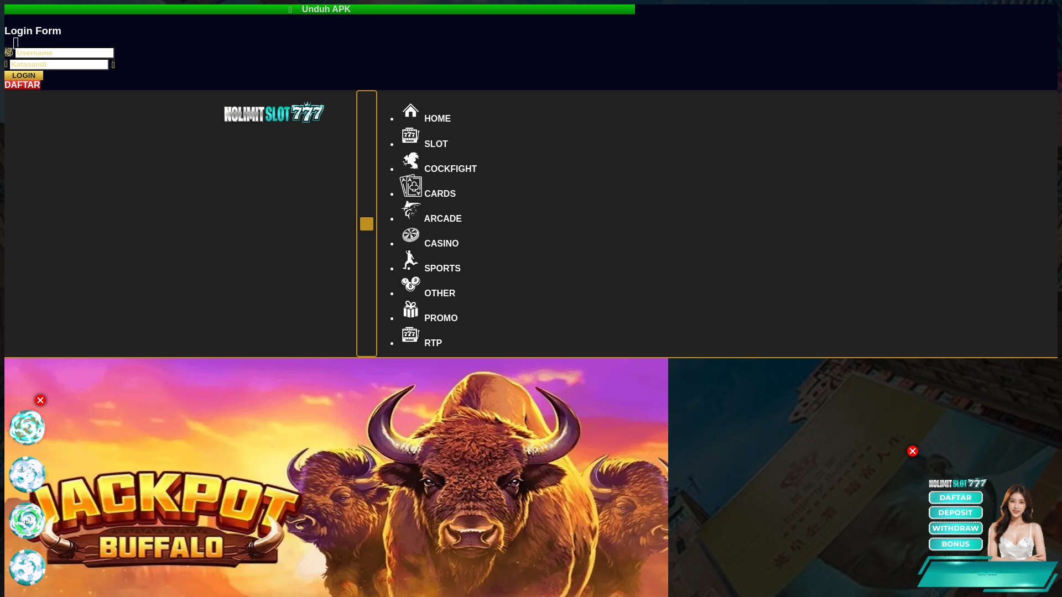
Task: Focus the Username input field
Action: pyautogui.click(x=64, y=53)
